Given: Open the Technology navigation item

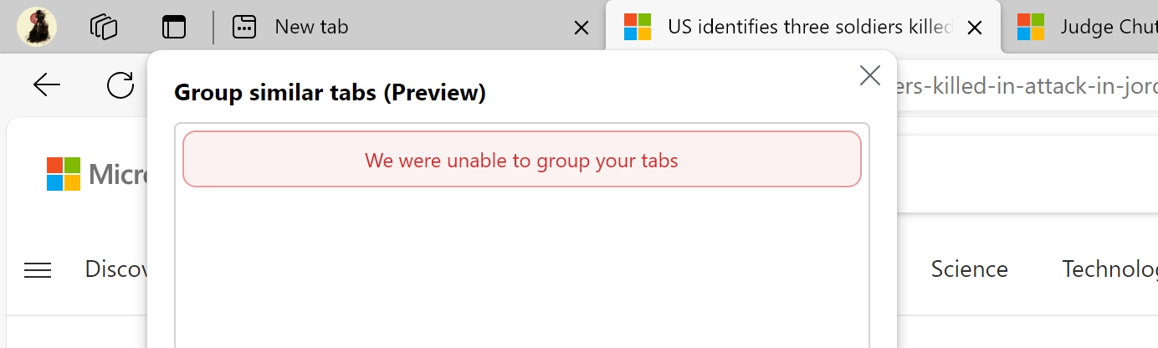Looking at the screenshot, I should 1109,269.
